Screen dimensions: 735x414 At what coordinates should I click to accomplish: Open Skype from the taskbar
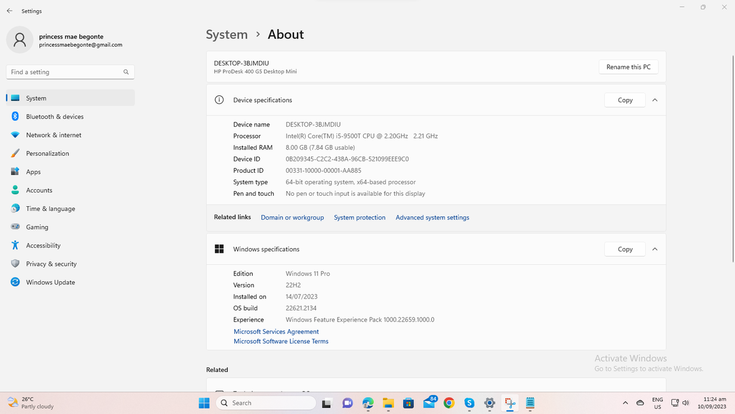tap(469, 403)
